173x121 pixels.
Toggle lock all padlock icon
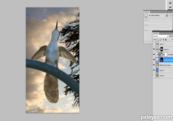[x=166, y=40]
